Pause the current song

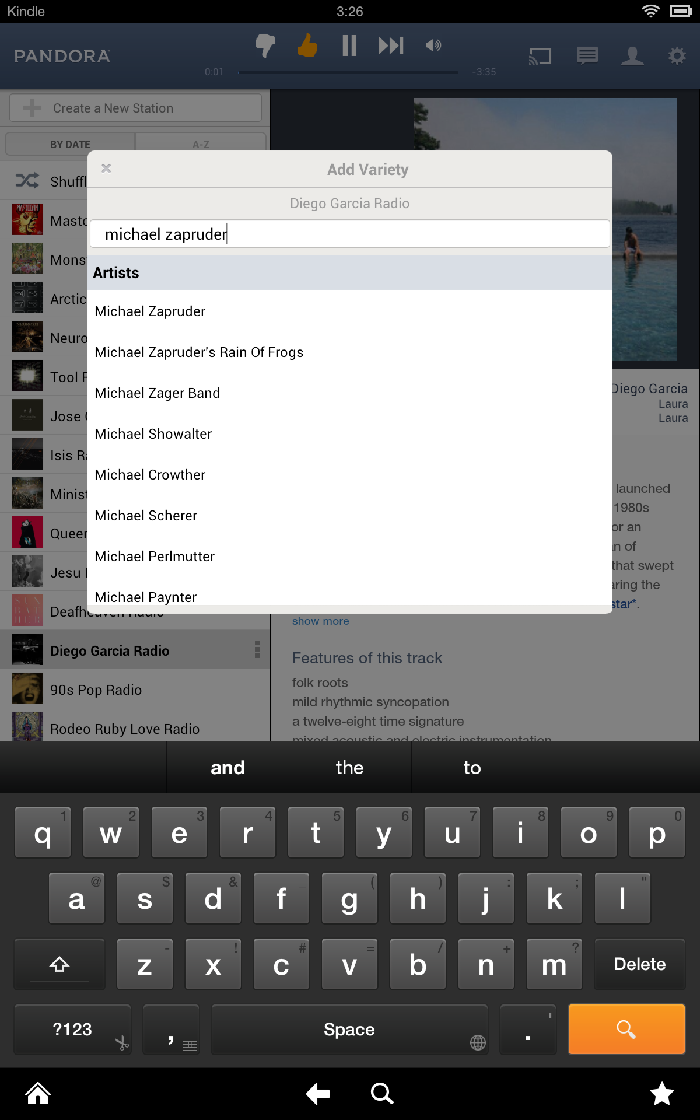349,45
